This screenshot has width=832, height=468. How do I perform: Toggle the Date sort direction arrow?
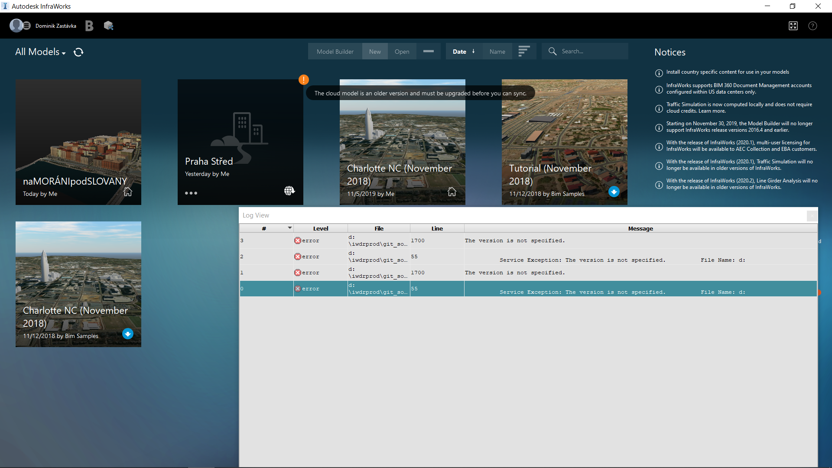[473, 51]
